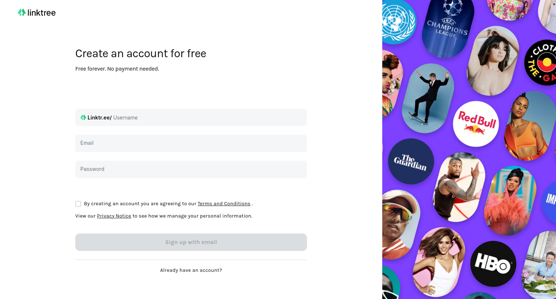Click the woman in pink feathers thumbnail

point(510,201)
